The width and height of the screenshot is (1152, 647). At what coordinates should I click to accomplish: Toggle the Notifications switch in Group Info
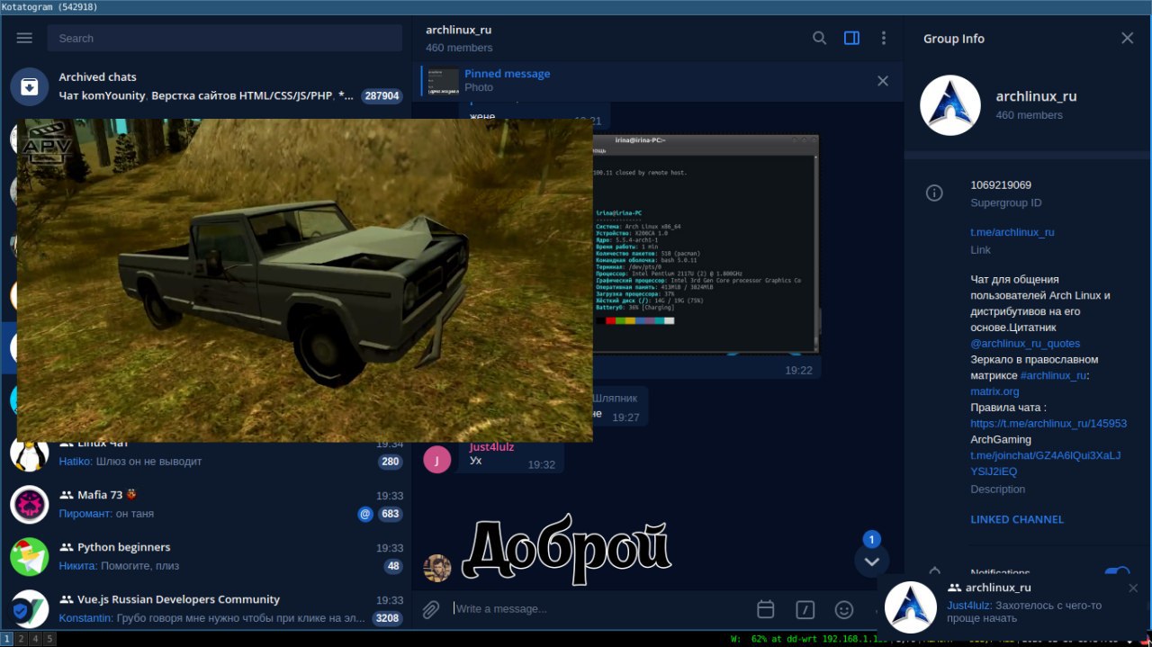coord(1117,572)
